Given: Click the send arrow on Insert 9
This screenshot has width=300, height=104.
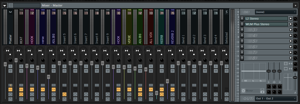Looking at the screenshot, I should click(x=108, y=85).
